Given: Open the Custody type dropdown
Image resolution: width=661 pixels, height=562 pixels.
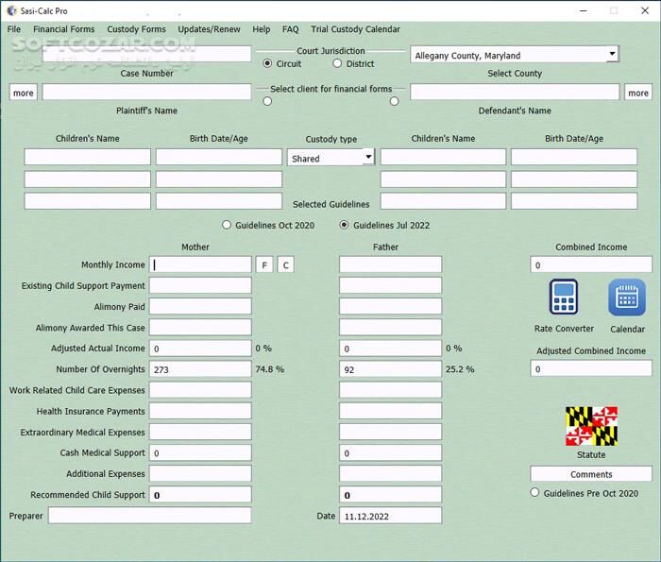Looking at the screenshot, I should pos(368,157).
